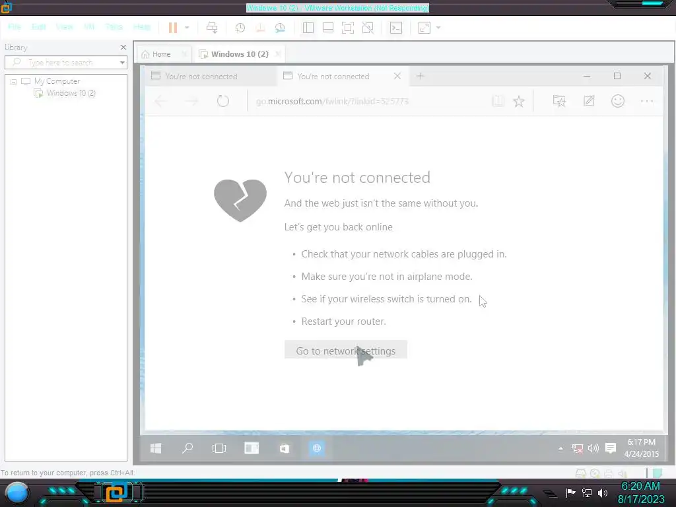This screenshot has width=676, height=507.
Task: Click the host clock showing 6:20 AM
Action: coord(641,492)
